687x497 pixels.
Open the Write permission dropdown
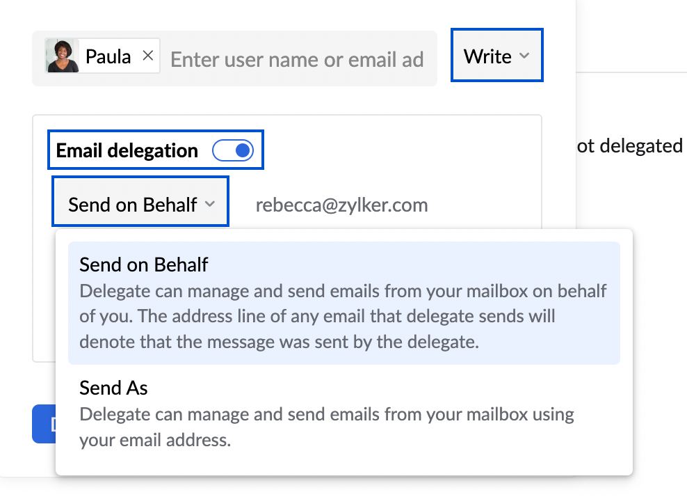pos(496,56)
